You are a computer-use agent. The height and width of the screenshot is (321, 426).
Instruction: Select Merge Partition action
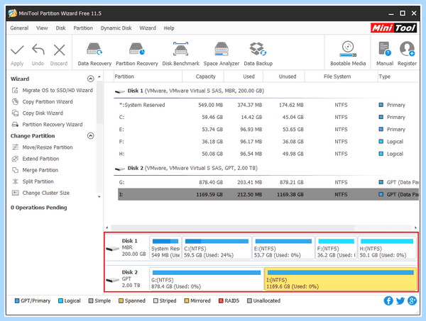[x=35, y=170]
